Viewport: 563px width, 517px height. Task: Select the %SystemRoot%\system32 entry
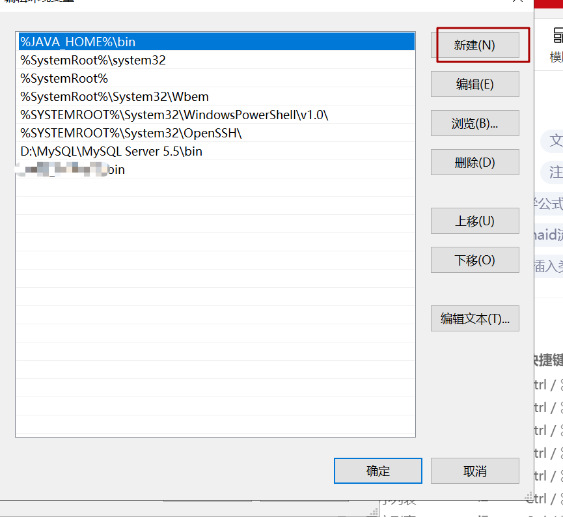(215, 60)
